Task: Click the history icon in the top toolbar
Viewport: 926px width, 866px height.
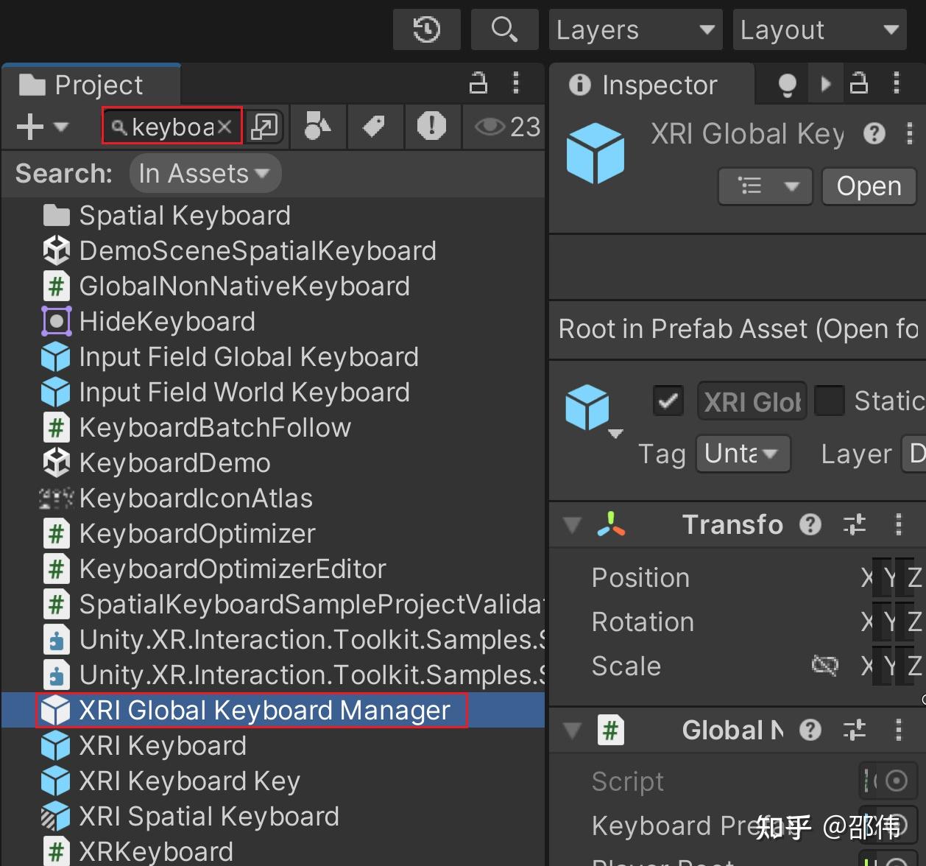Action: (x=425, y=29)
